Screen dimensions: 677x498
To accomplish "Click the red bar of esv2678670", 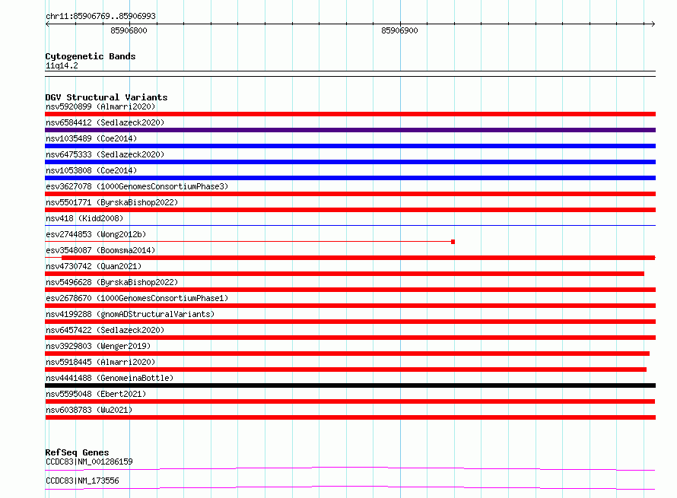I will click(350, 306).
